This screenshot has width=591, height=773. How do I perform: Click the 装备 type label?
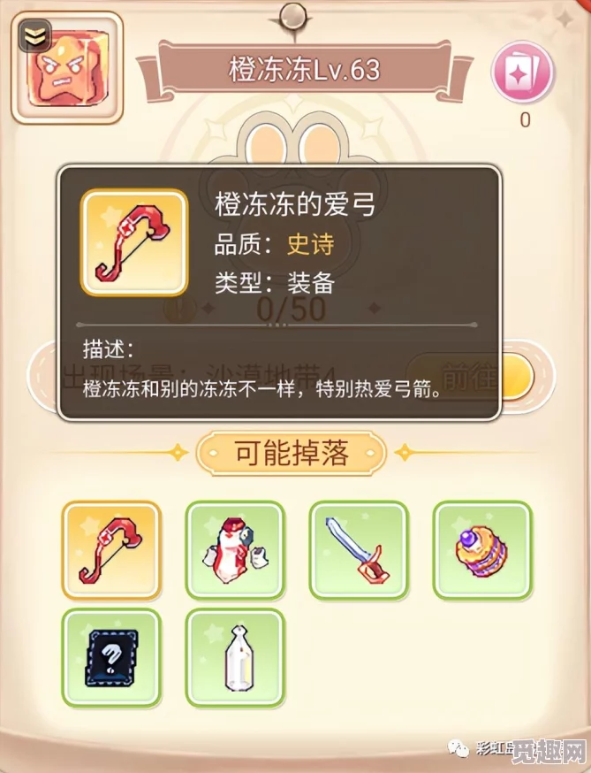pyautogui.click(x=311, y=284)
